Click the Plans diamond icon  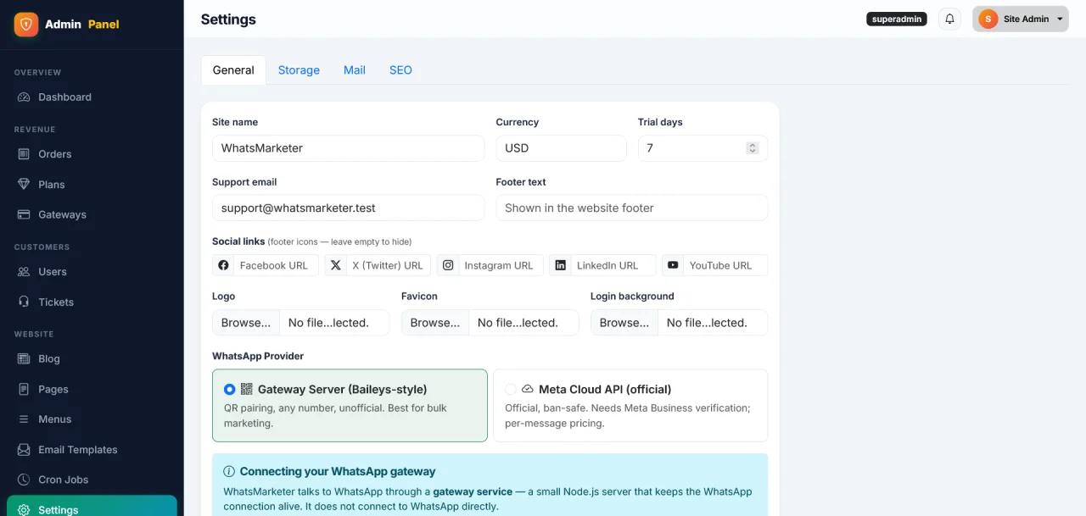pyautogui.click(x=24, y=185)
